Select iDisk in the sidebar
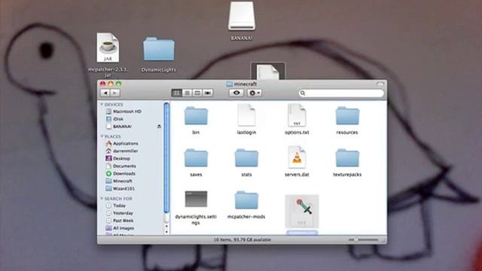Viewport: 482px width, 271px height. point(114,119)
